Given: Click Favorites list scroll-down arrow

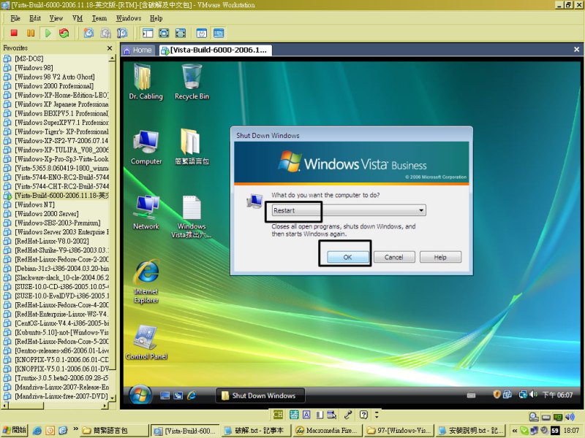Looking at the screenshot, I should [112, 398].
